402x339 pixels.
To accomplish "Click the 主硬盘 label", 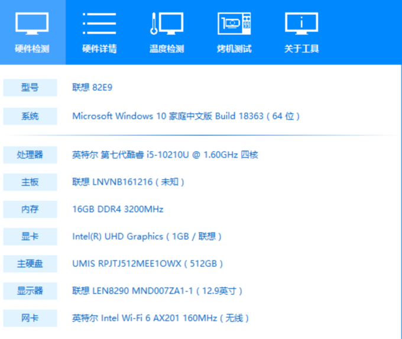I will click(30, 264).
